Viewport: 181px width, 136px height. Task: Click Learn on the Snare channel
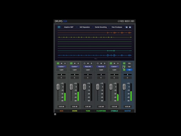75,70
